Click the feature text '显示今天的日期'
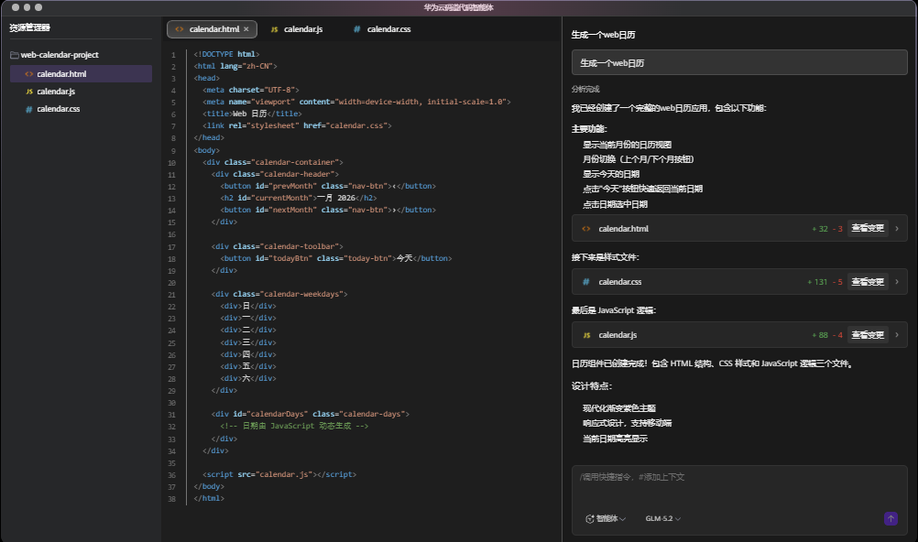The image size is (918, 542). click(x=611, y=175)
